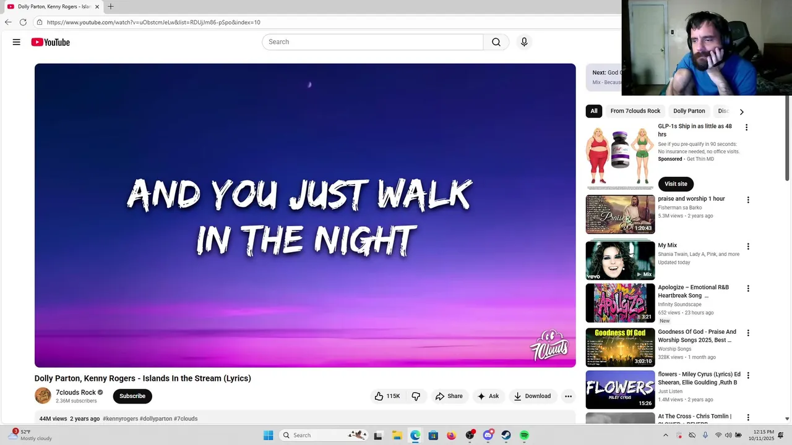Open options for the Apologize video
The height and width of the screenshot is (445, 792).
(747, 289)
